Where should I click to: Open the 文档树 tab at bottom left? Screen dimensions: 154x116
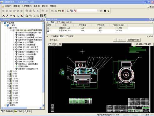coord(18,111)
